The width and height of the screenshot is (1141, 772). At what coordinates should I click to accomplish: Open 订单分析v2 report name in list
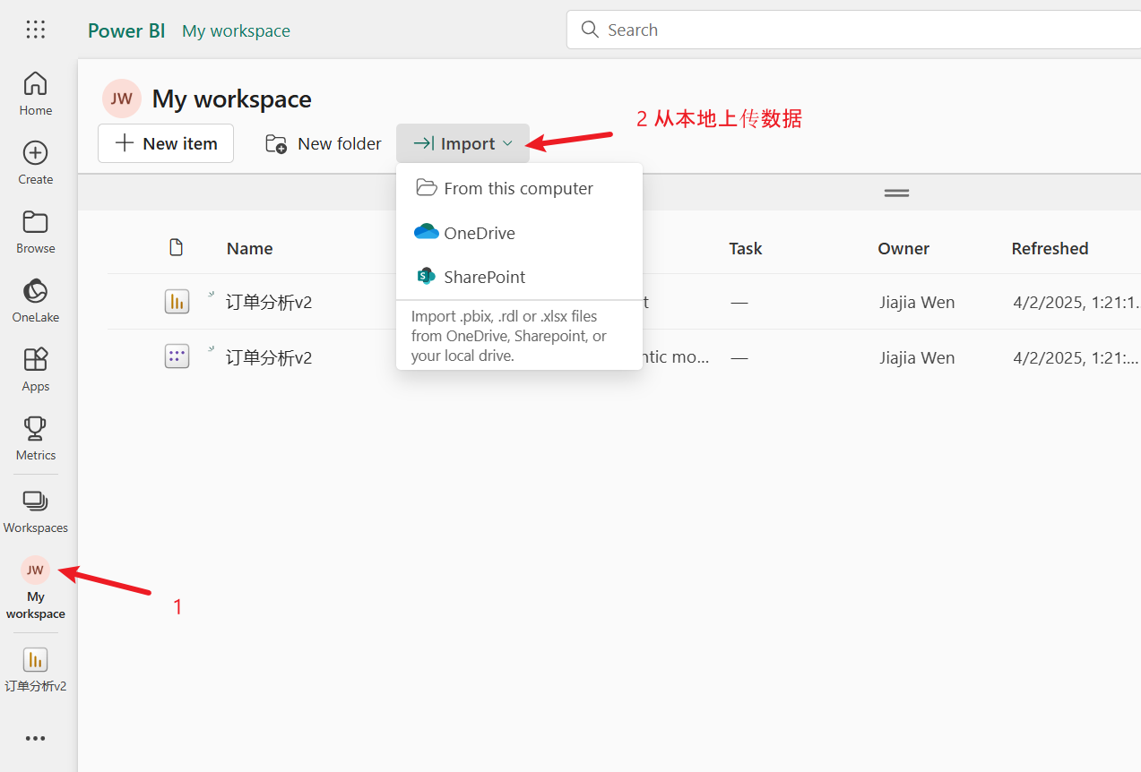[x=269, y=302]
